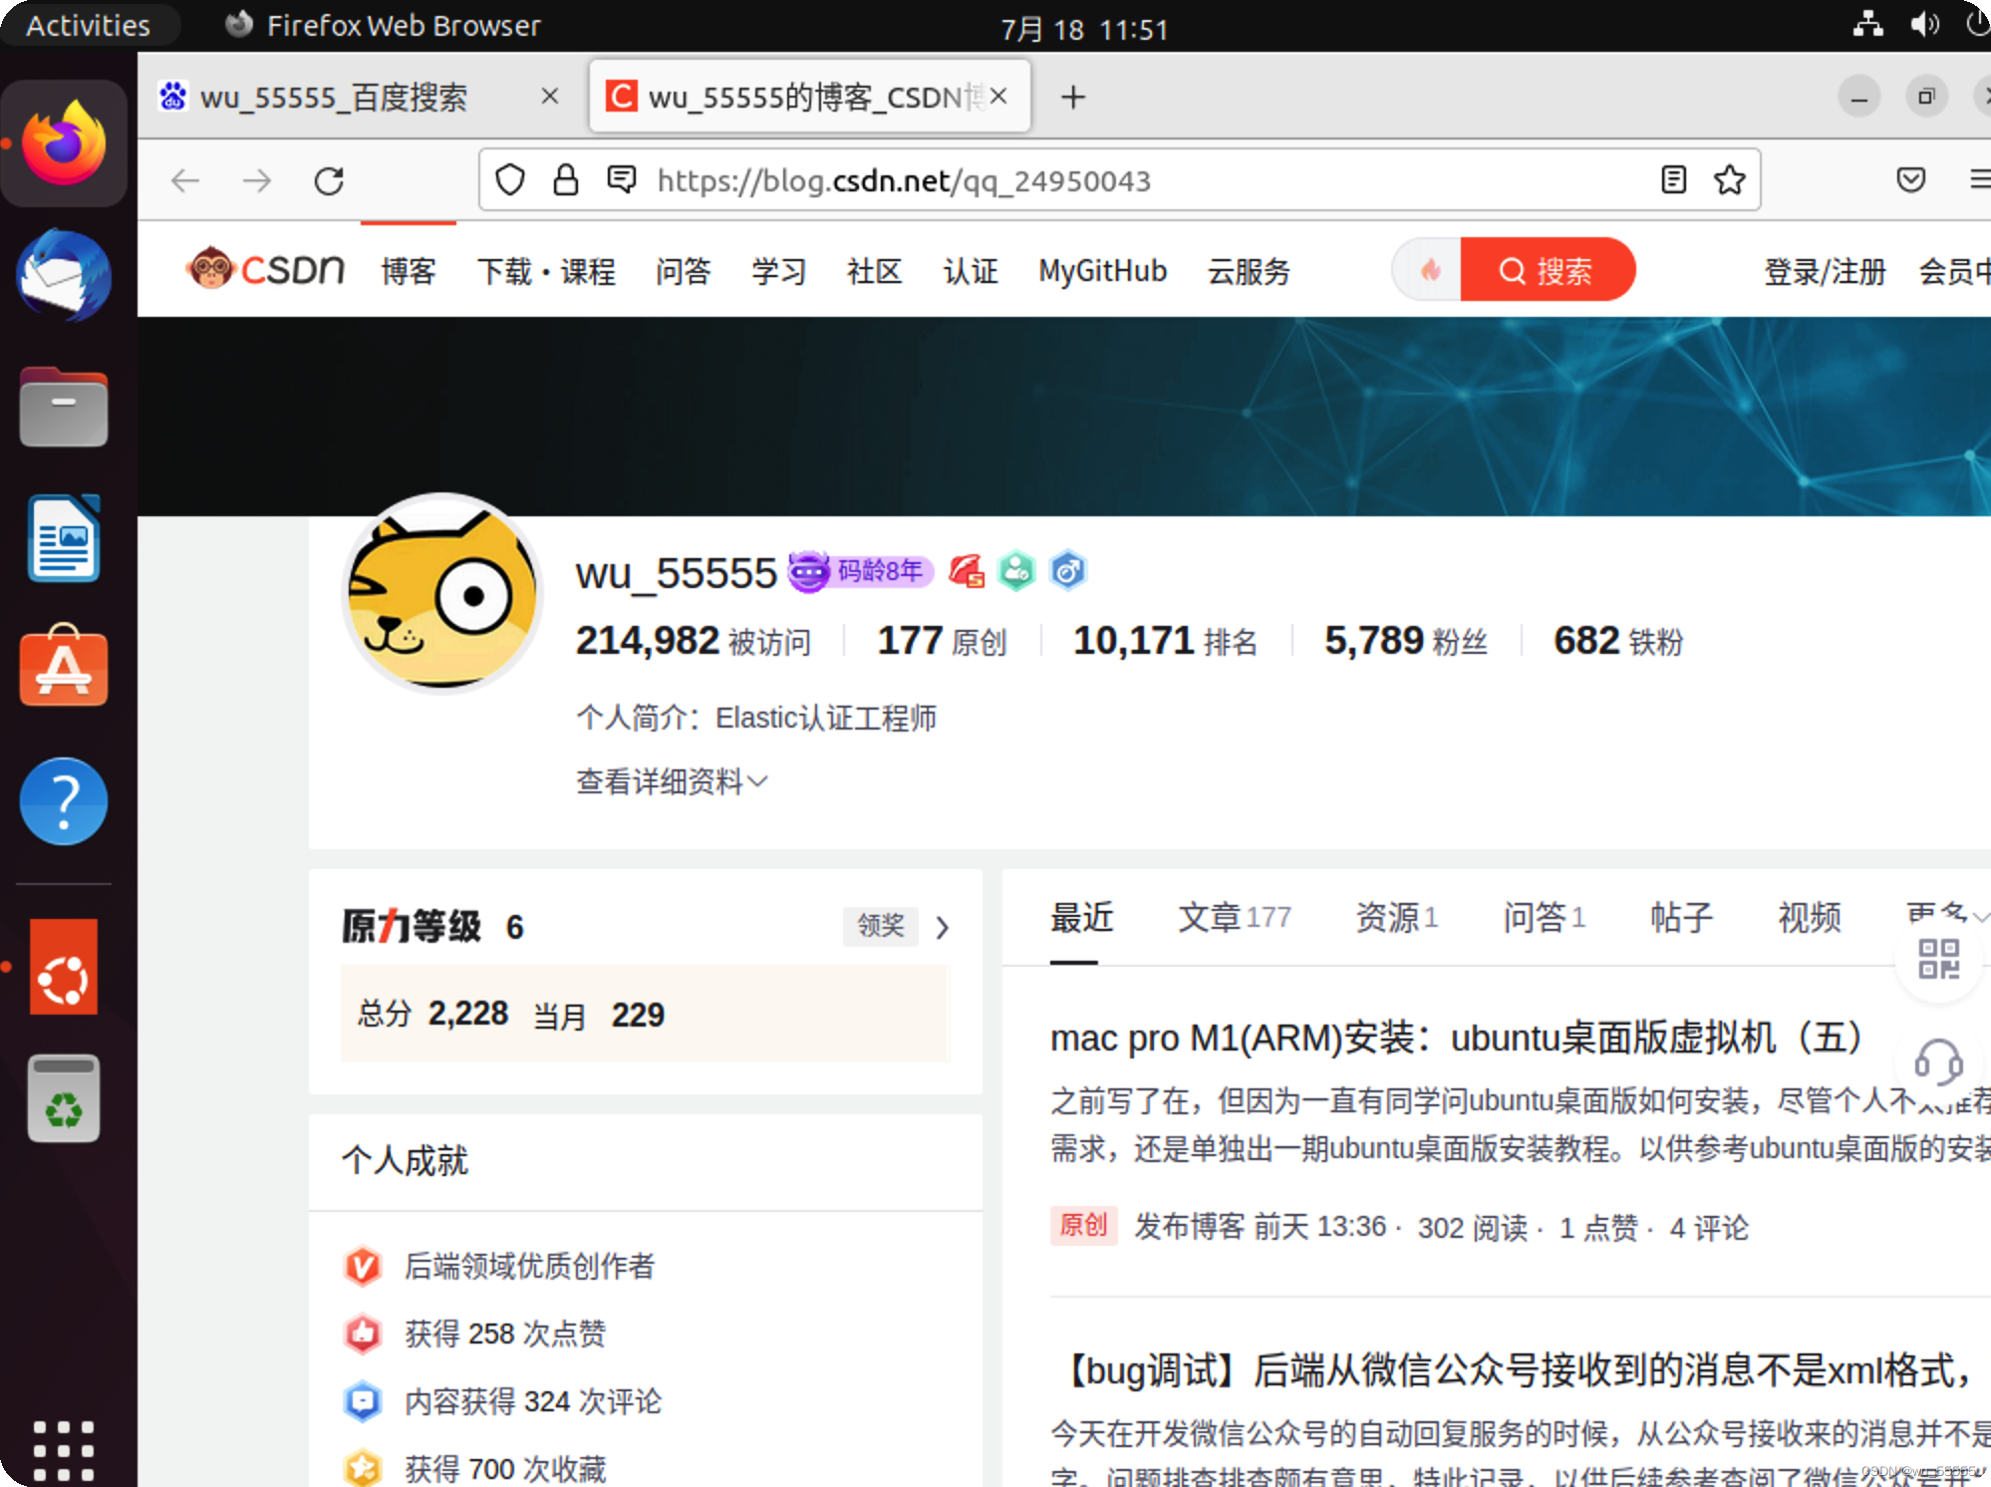The height and width of the screenshot is (1487, 1991).
Task: Open MyGitHub in the navigation
Action: click(x=1103, y=270)
